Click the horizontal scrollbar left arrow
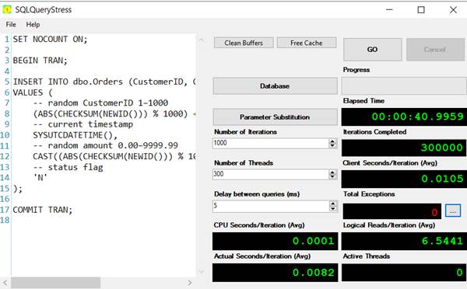 point(5,283)
